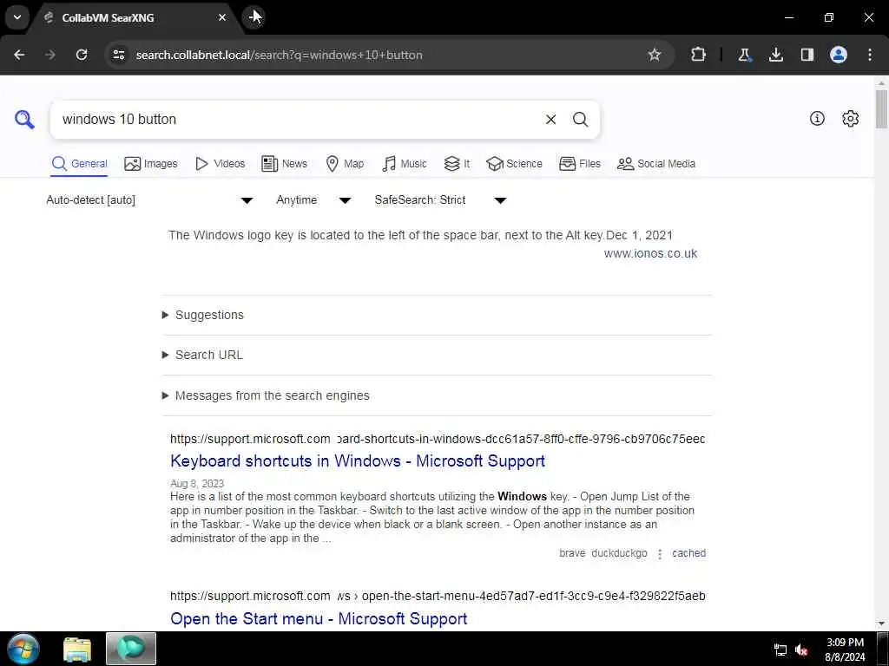Switch to the Music category
Screen dimensions: 889x666
405,164
